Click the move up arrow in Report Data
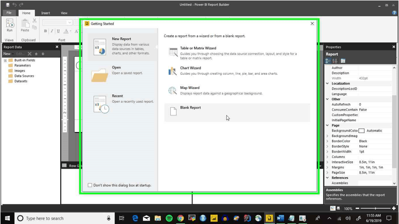Screen dimensions: 399x224 click(36, 54)
